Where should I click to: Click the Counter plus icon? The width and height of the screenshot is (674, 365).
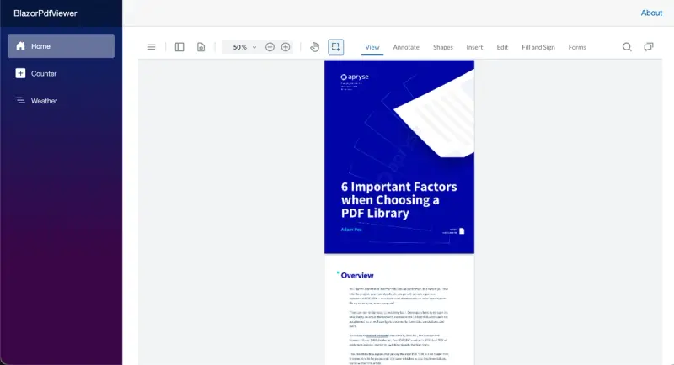coord(20,73)
